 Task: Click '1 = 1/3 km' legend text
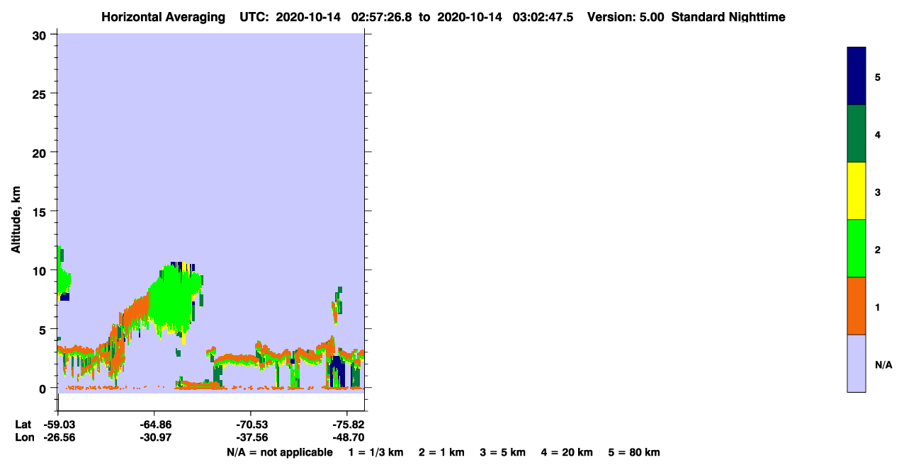[x=376, y=452]
